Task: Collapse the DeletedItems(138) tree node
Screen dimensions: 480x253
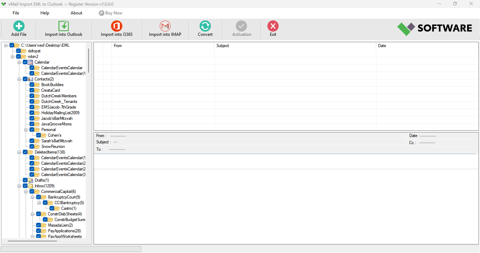Action: [x=19, y=152]
